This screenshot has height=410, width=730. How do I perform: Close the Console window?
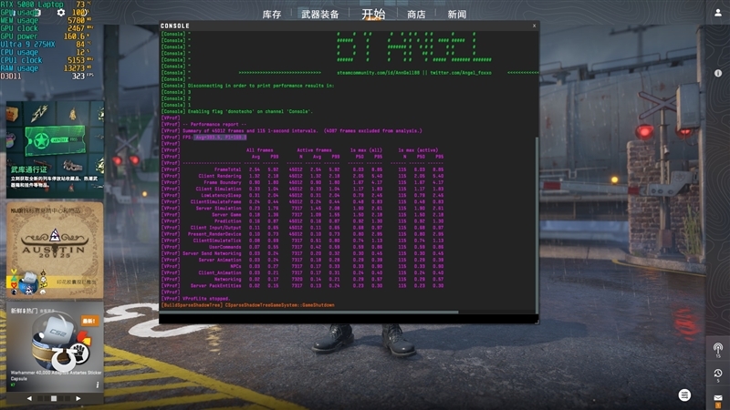[534, 26]
